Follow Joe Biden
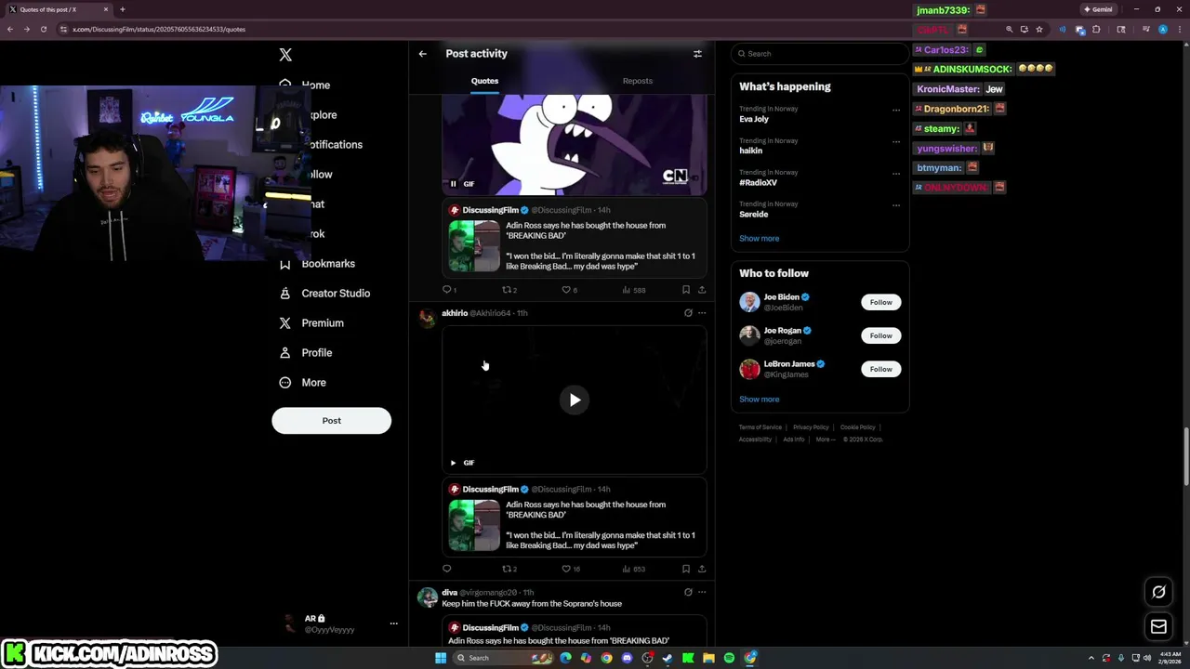This screenshot has height=669, width=1190. [x=880, y=302]
